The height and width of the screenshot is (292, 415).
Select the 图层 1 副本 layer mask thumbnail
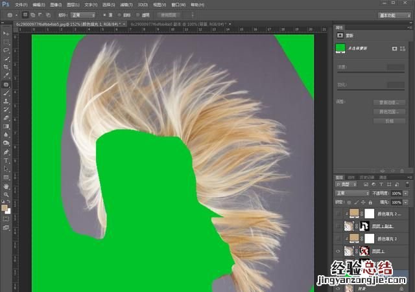[x=364, y=225]
